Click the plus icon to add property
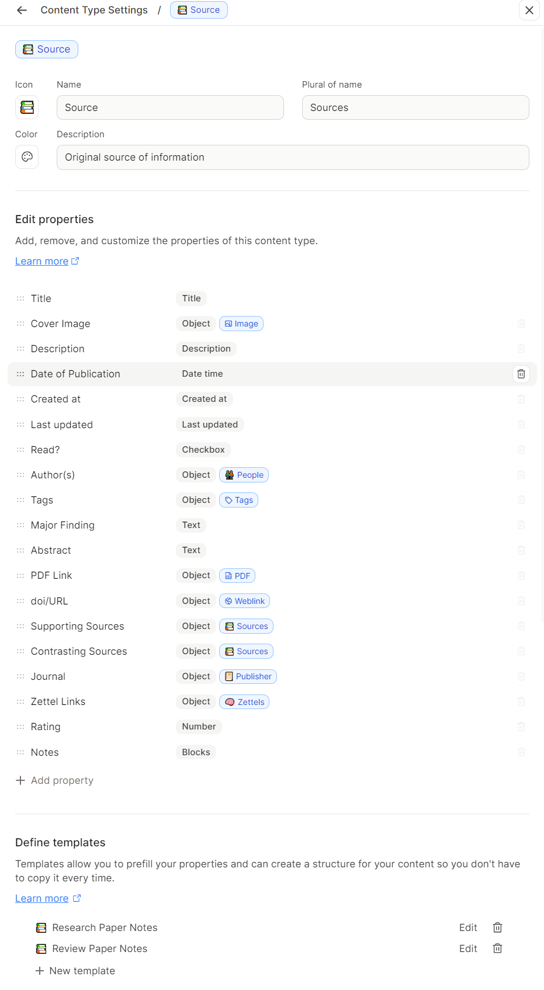The height and width of the screenshot is (990, 544). (x=20, y=780)
